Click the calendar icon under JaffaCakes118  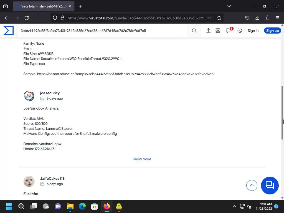coord(42,184)
